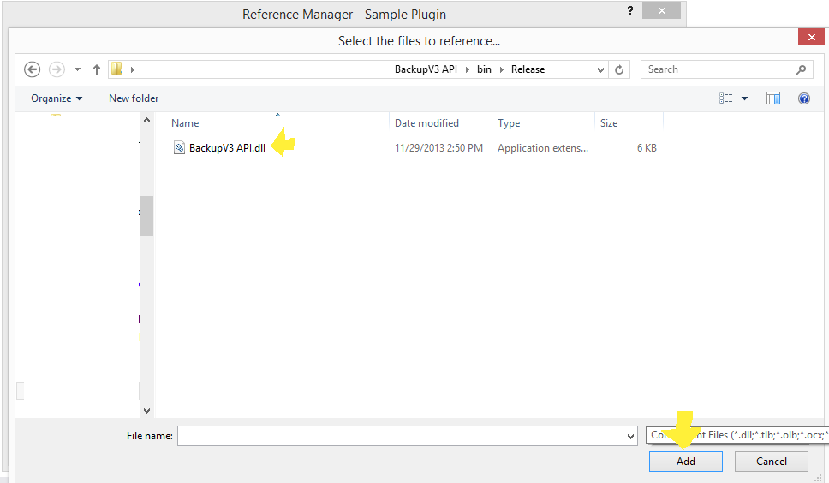Select the BackupV3 API.dll file
The width and height of the screenshot is (829, 483).
[227, 148]
